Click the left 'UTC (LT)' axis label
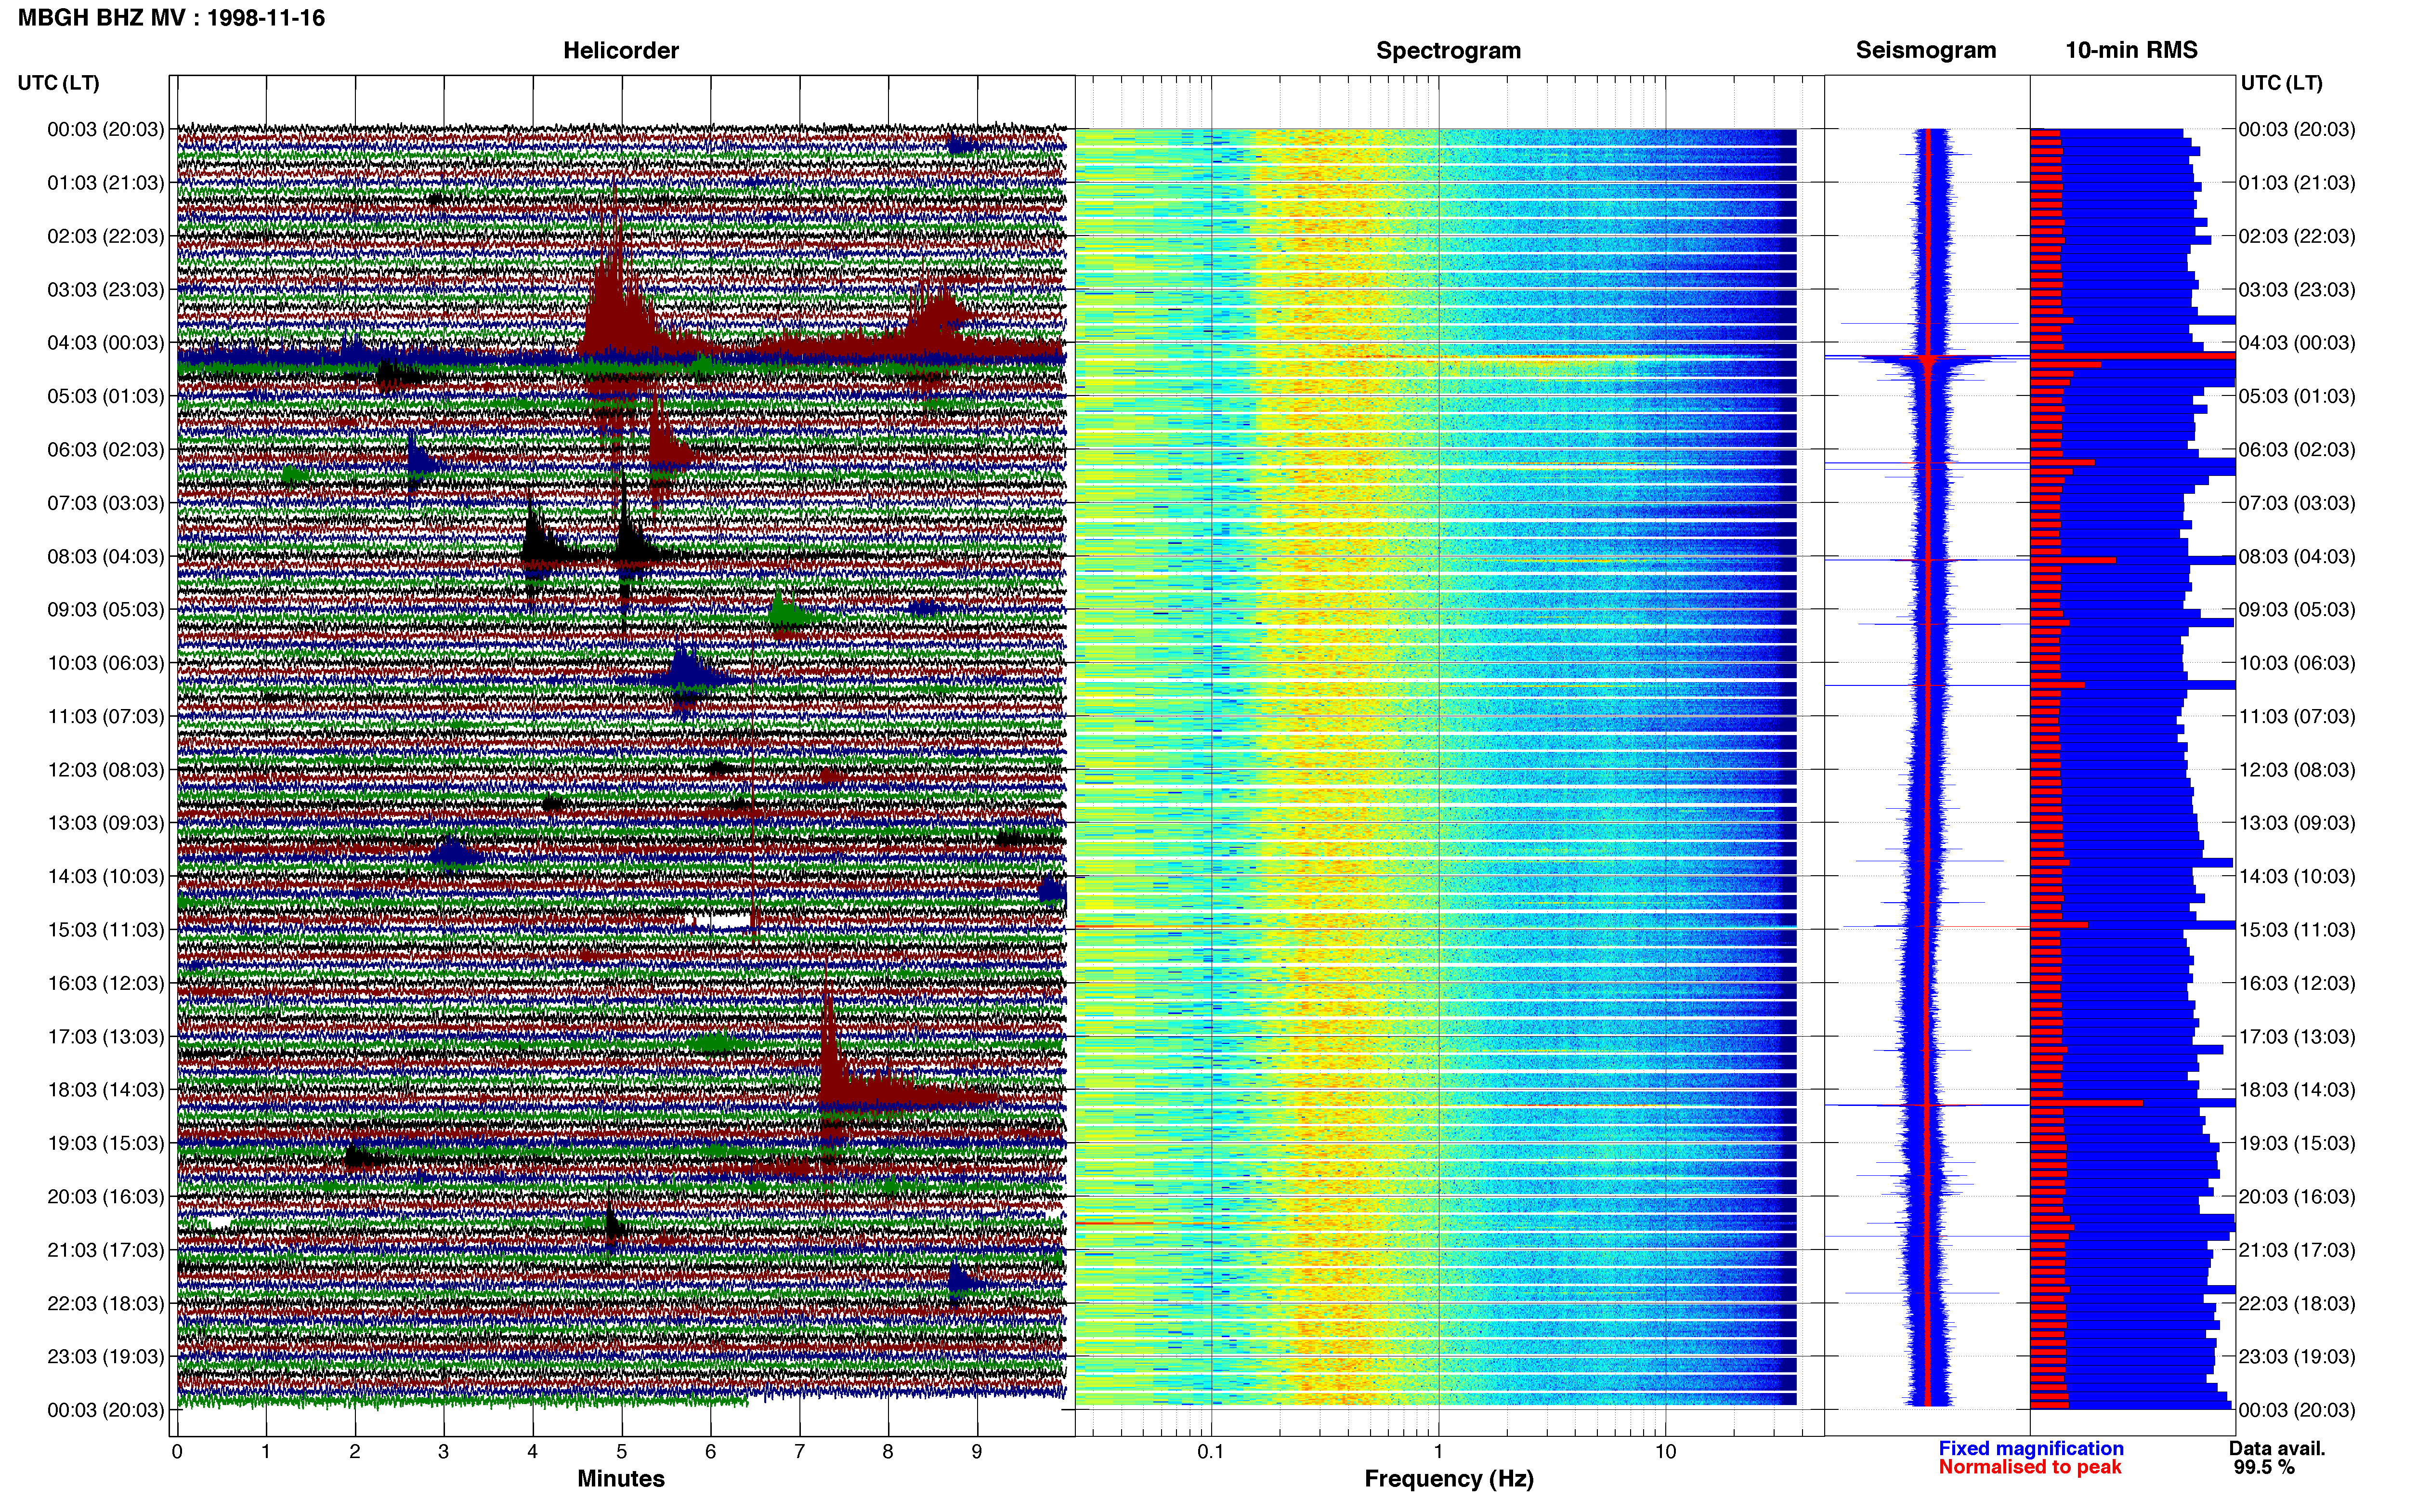 (58, 83)
